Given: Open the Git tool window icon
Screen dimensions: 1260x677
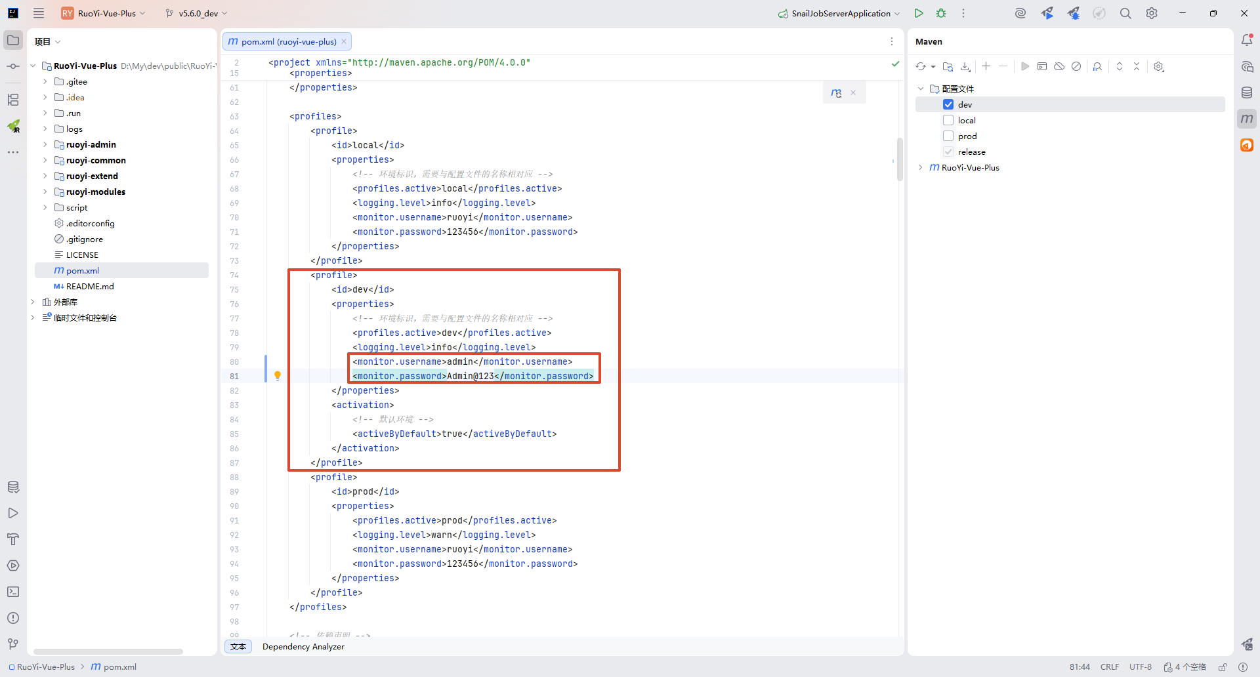Looking at the screenshot, I should (x=13, y=644).
